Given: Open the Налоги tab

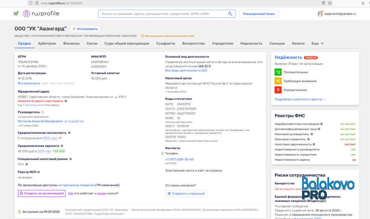Looking at the screenshot, I should (298, 43).
